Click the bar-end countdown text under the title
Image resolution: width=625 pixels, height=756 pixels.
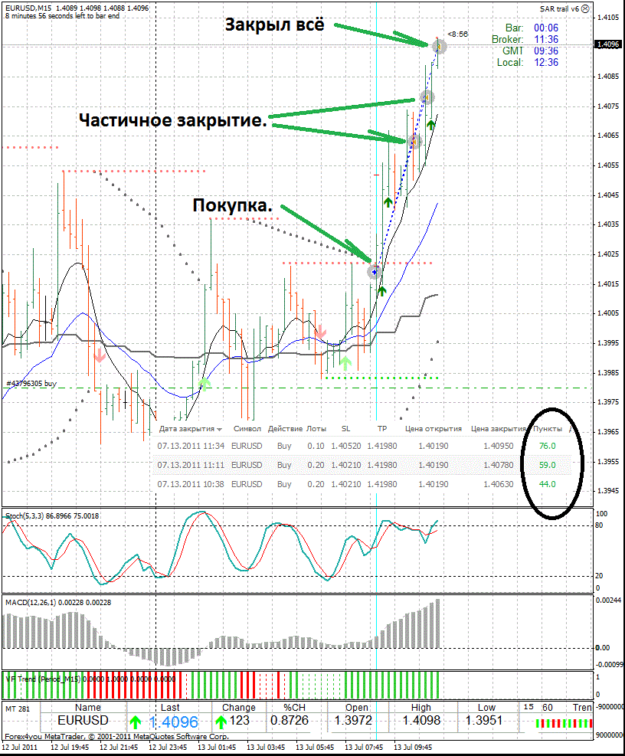[62, 16]
